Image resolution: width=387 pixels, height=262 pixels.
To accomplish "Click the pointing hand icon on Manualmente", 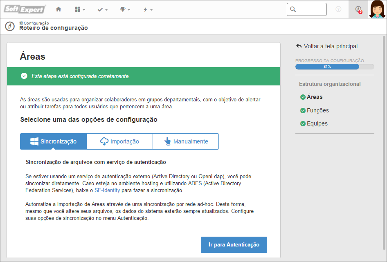I will (167, 141).
